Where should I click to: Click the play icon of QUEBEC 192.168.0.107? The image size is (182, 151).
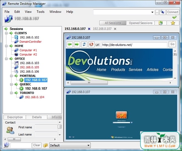tap(21, 89)
